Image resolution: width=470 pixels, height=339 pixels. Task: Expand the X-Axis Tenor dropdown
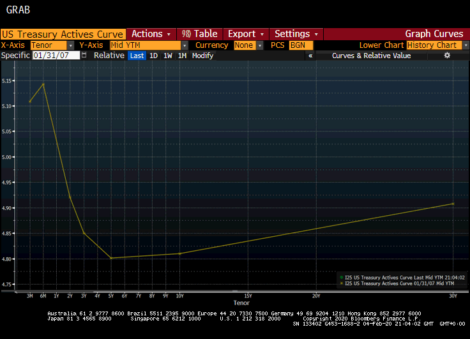coord(70,45)
